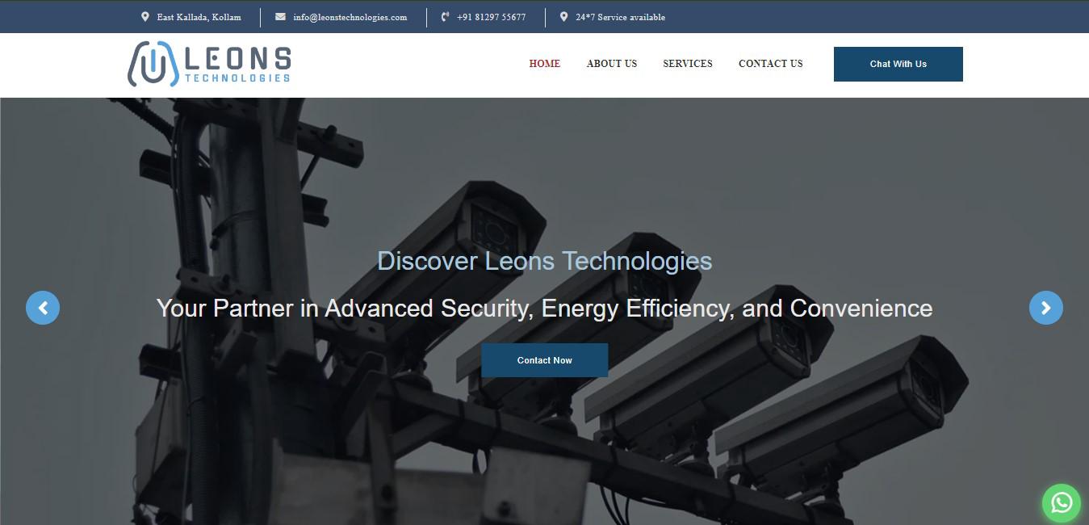Open the HOME menu item

pos(544,64)
